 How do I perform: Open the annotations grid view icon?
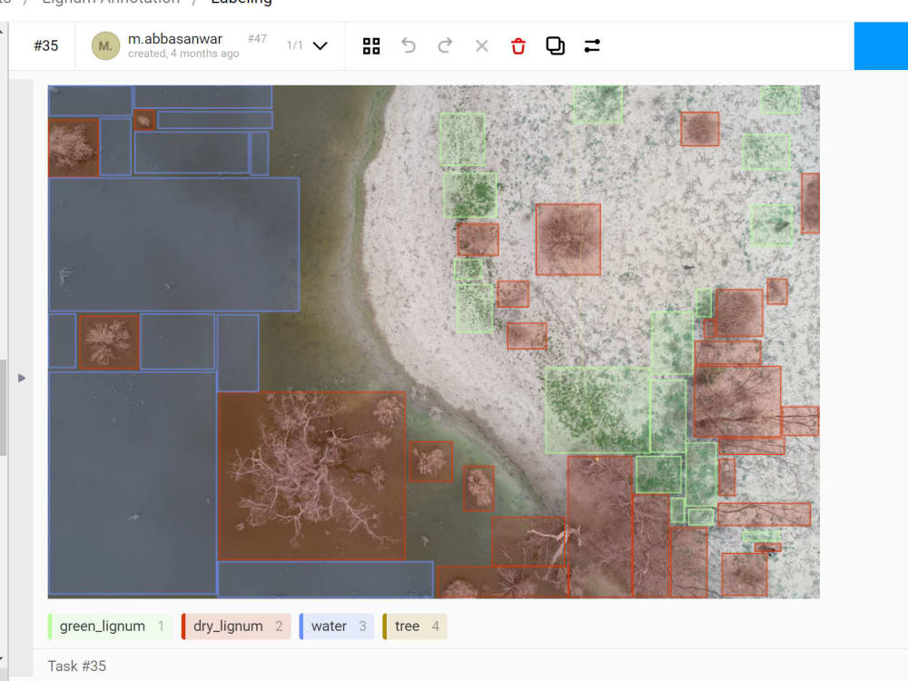[371, 45]
